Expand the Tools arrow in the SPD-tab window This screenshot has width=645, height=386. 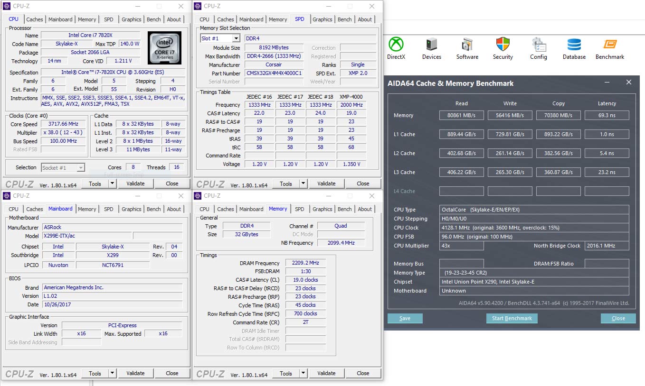(x=303, y=184)
